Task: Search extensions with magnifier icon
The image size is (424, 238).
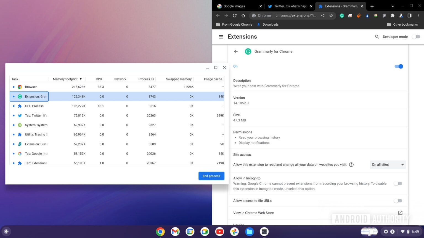Action: click(377, 37)
